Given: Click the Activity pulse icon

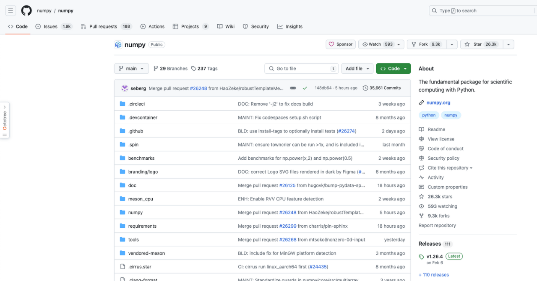Looking at the screenshot, I should (422, 177).
